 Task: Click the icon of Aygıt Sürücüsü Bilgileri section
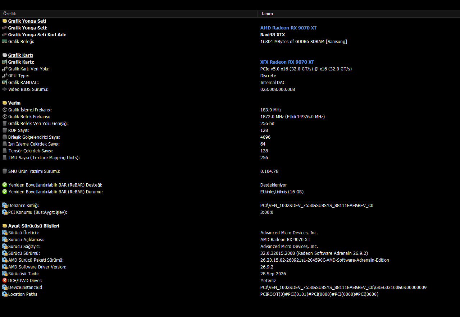coord(4,226)
